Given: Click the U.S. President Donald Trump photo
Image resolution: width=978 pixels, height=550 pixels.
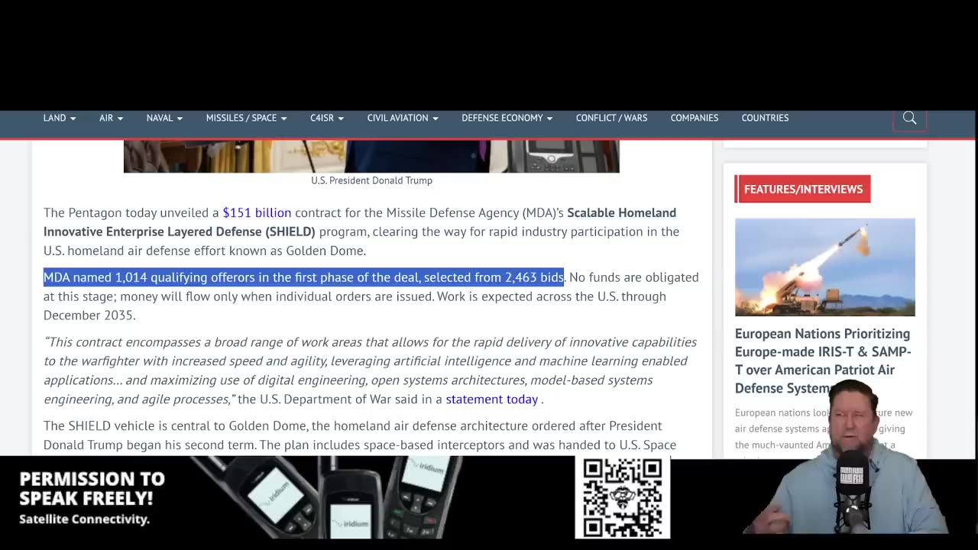Looking at the screenshot, I should 371,156.
